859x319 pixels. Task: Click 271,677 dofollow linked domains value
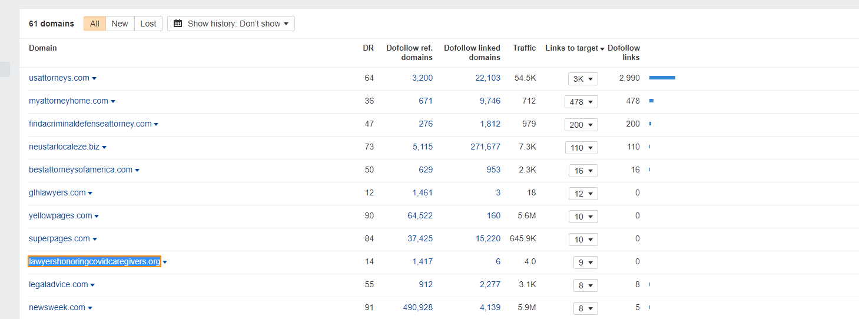[x=486, y=147]
